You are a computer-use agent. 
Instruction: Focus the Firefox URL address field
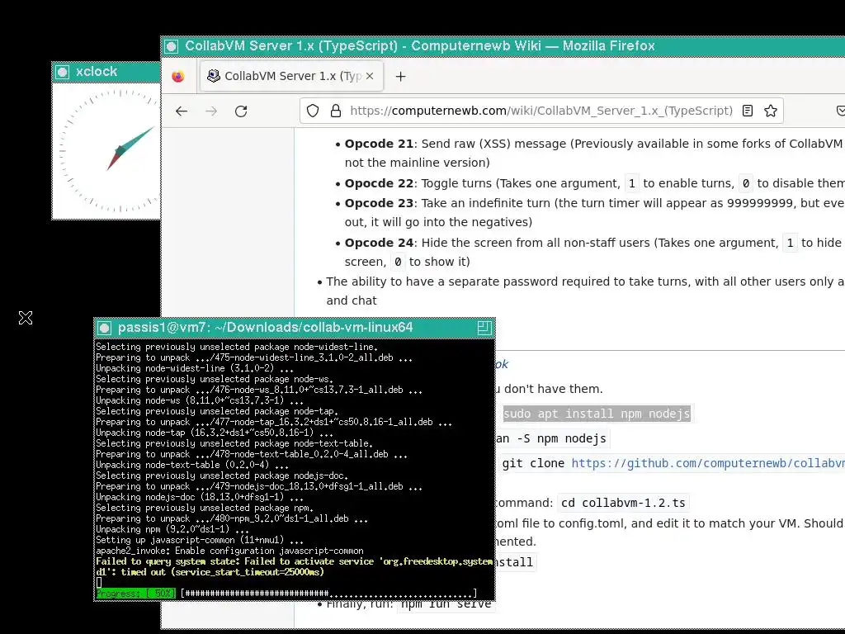pyautogui.click(x=541, y=111)
